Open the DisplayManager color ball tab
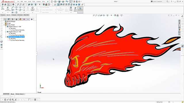 pyautogui.click(x=20, y=19)
